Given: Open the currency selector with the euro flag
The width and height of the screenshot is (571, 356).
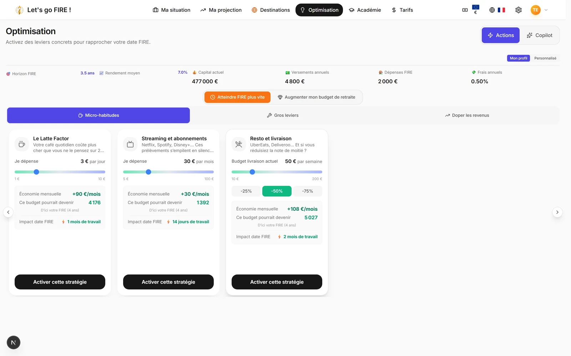Looking at the screenshot, I should pos(475,10).
